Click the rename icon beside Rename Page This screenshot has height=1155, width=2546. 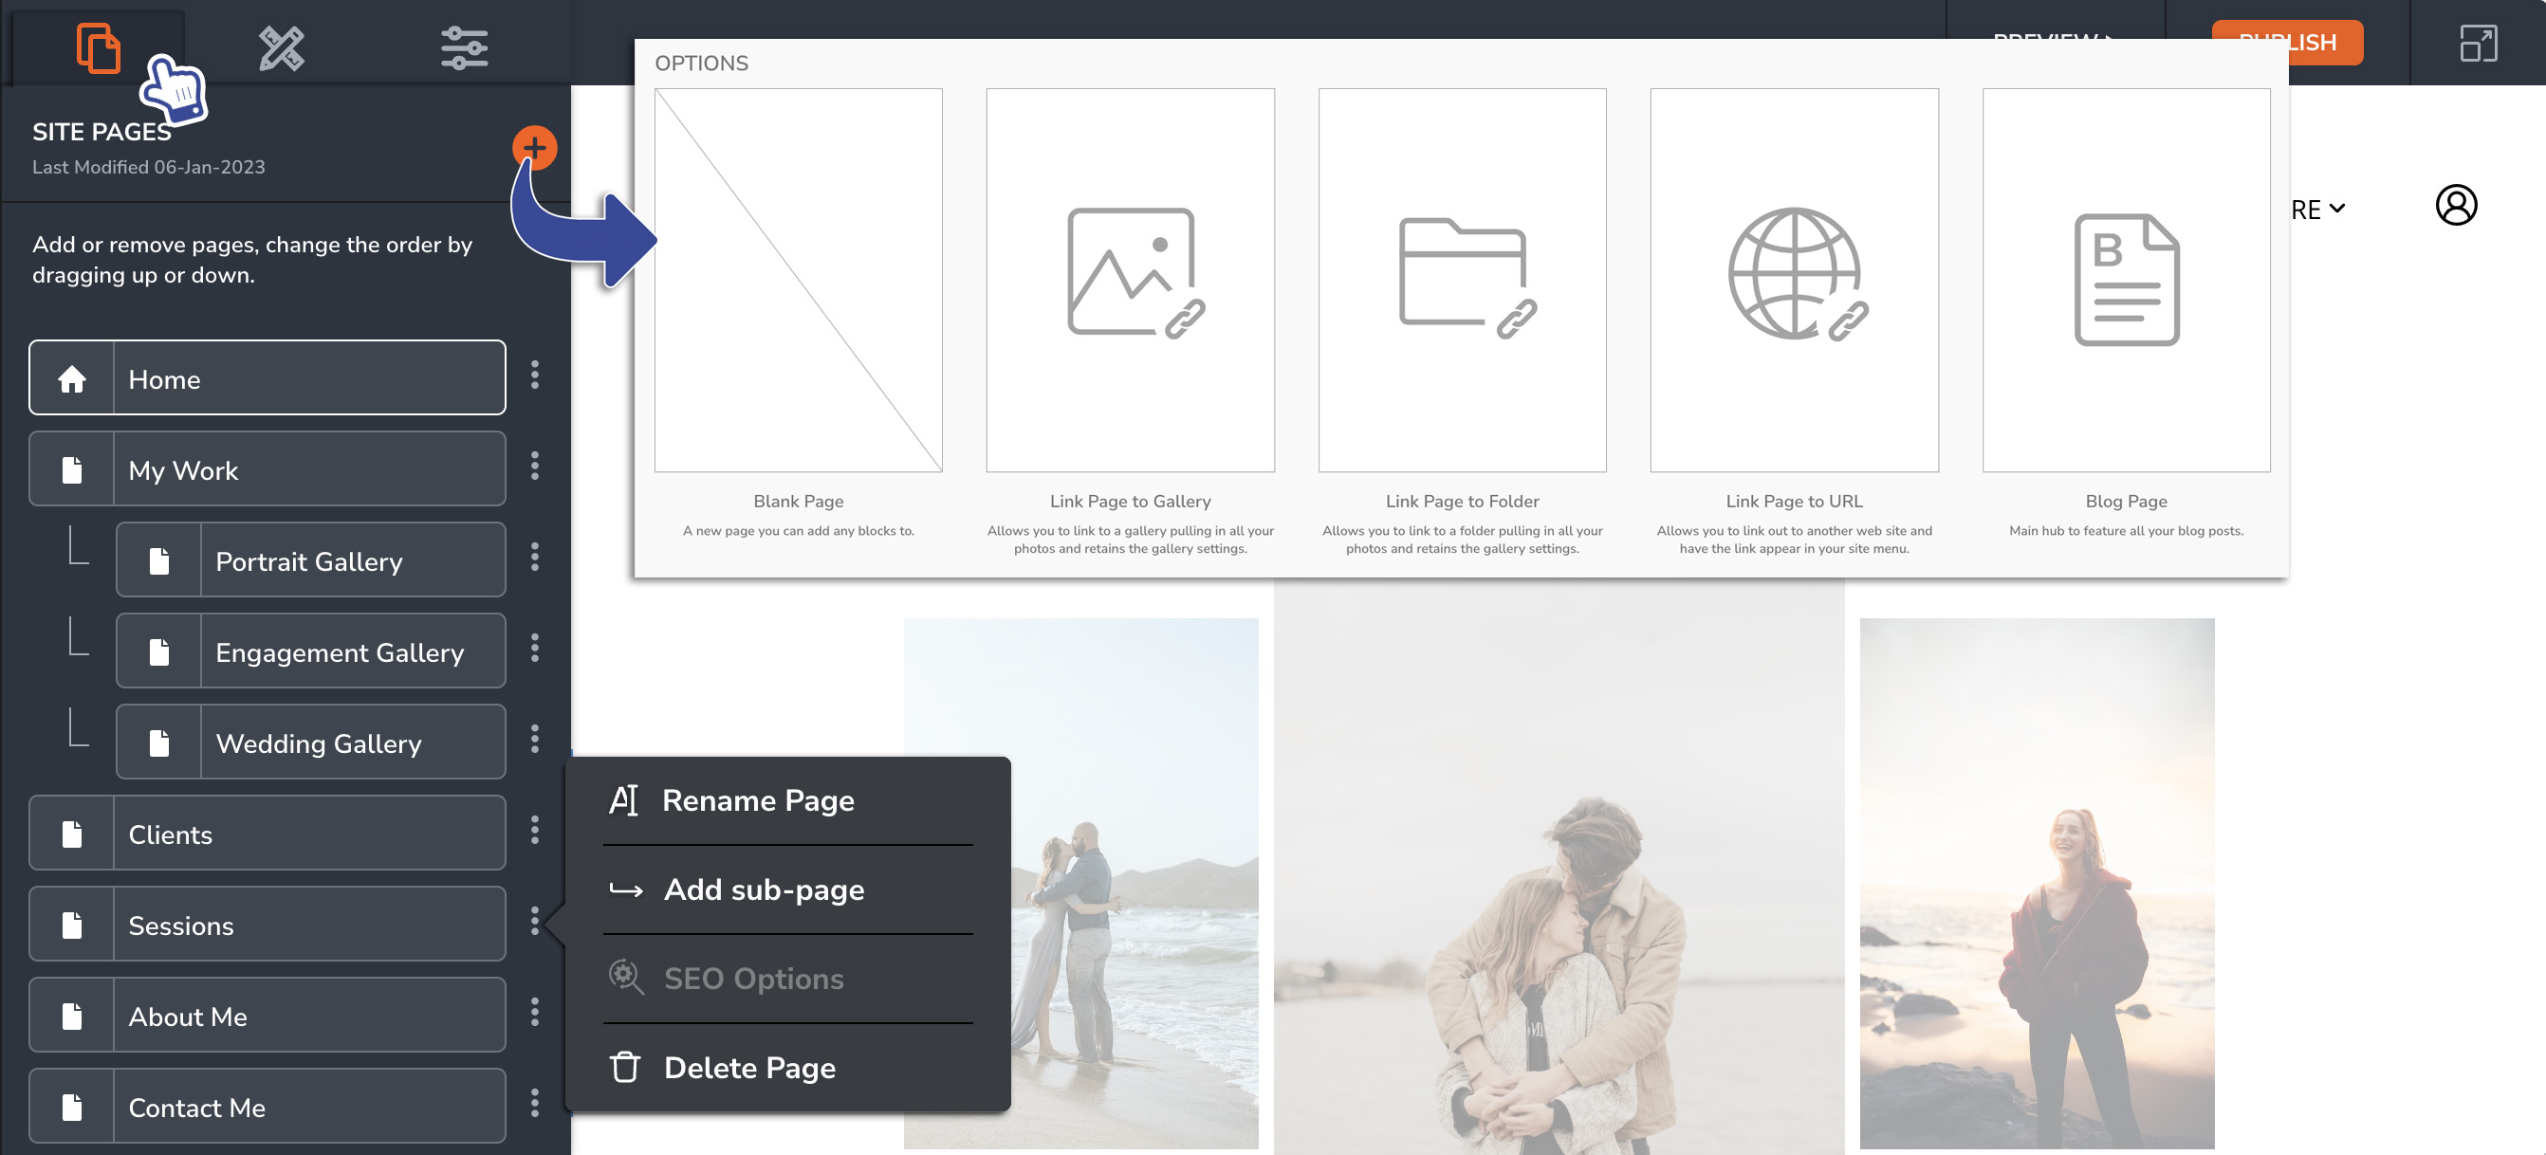pos(624,800)
